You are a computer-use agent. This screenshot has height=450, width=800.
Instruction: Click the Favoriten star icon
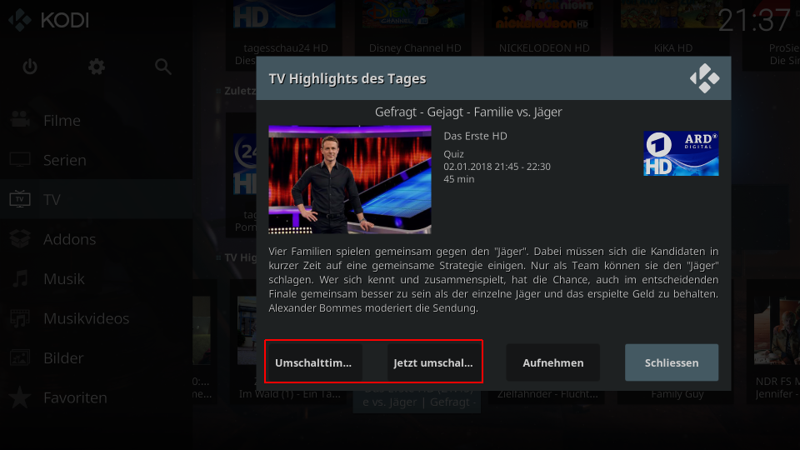coord(20,397)
